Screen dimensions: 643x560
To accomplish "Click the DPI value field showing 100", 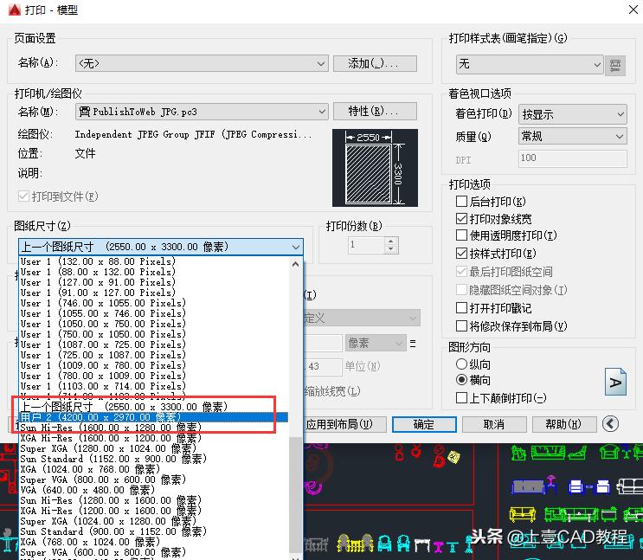I will point(572,158).
